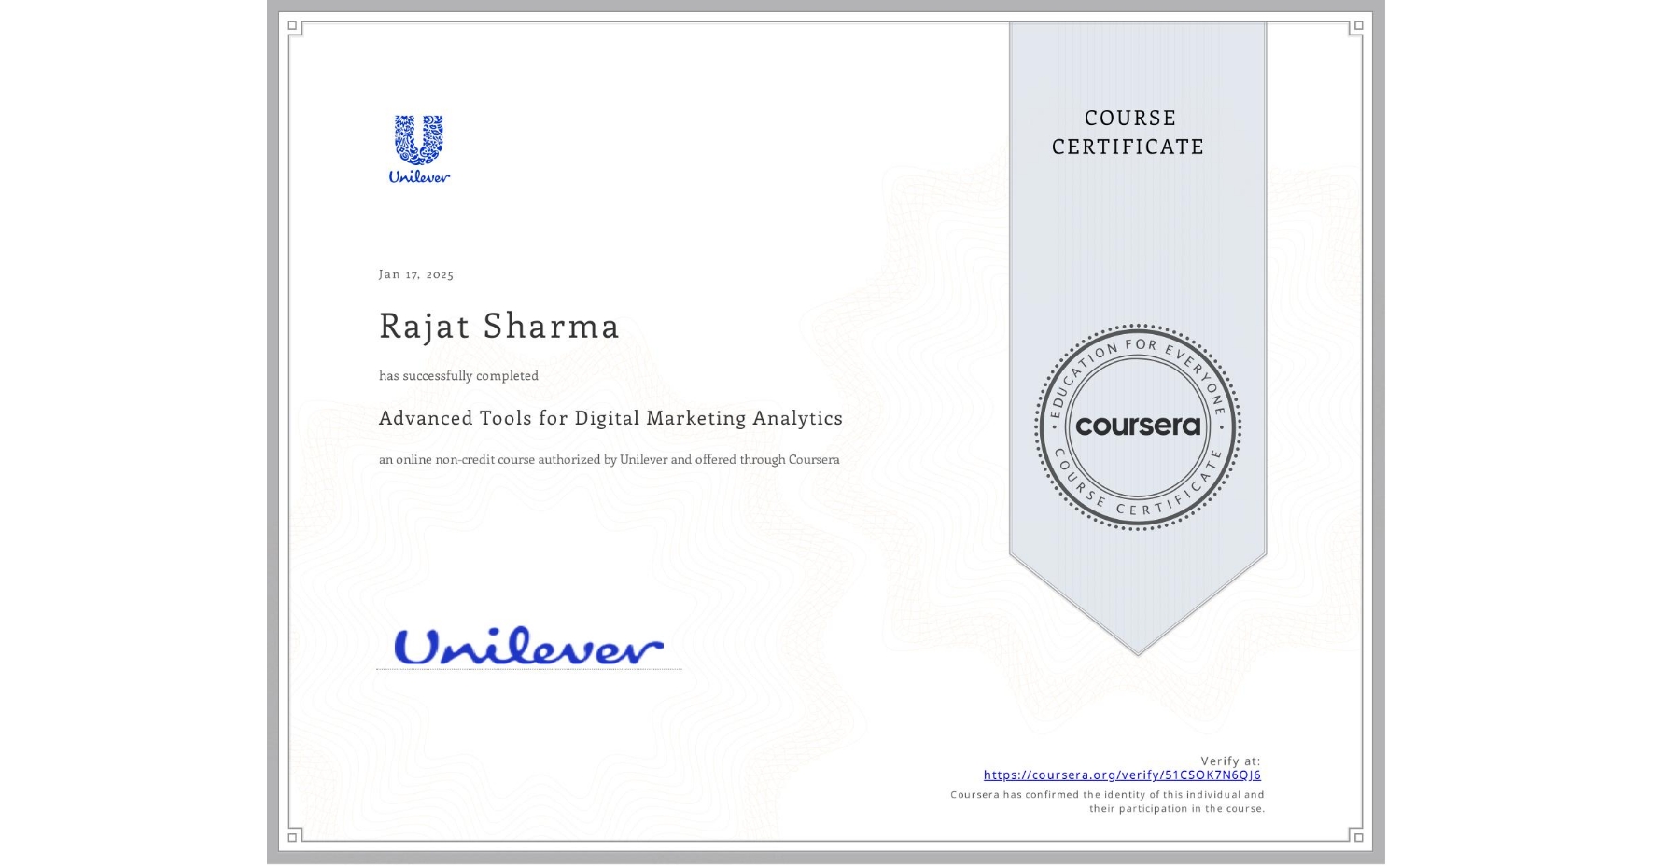Select the date Jan 17, 2025
Image resolution: width=1654 pixels, height=866 pixels.
pos(416,274)
